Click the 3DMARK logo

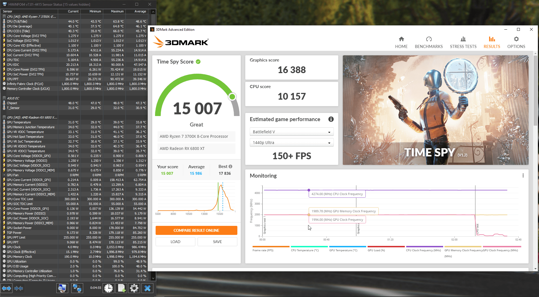181,42
